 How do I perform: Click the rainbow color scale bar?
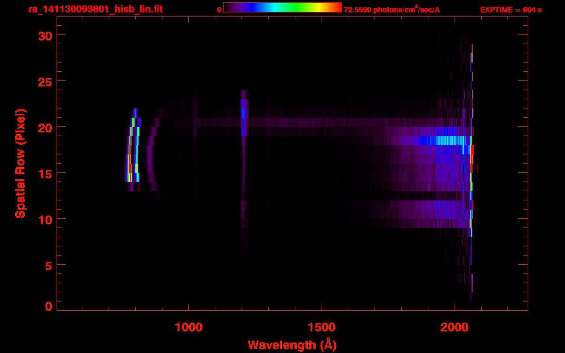coord(282,7)
